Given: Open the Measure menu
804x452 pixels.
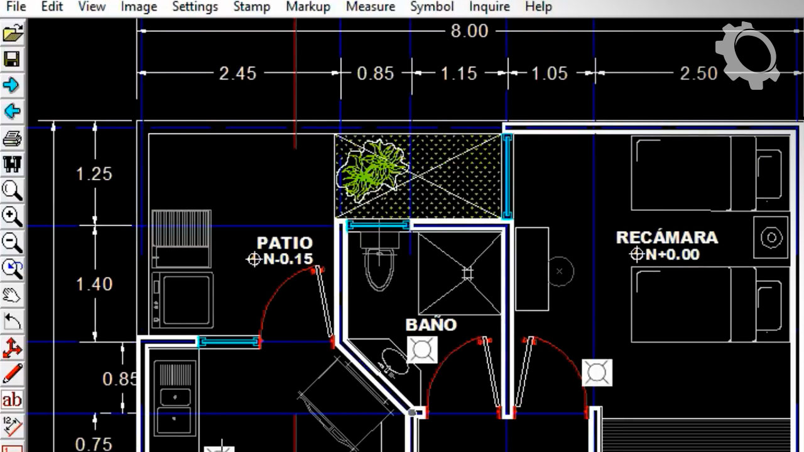Looking at the screenshot, I should point(371,7).
